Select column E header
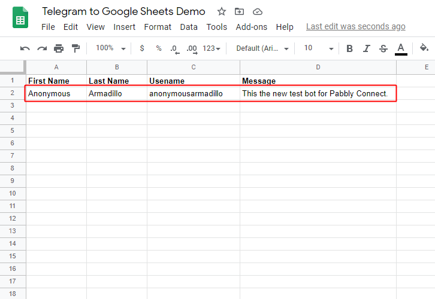The image size is (435, 299). click(416, 67)
